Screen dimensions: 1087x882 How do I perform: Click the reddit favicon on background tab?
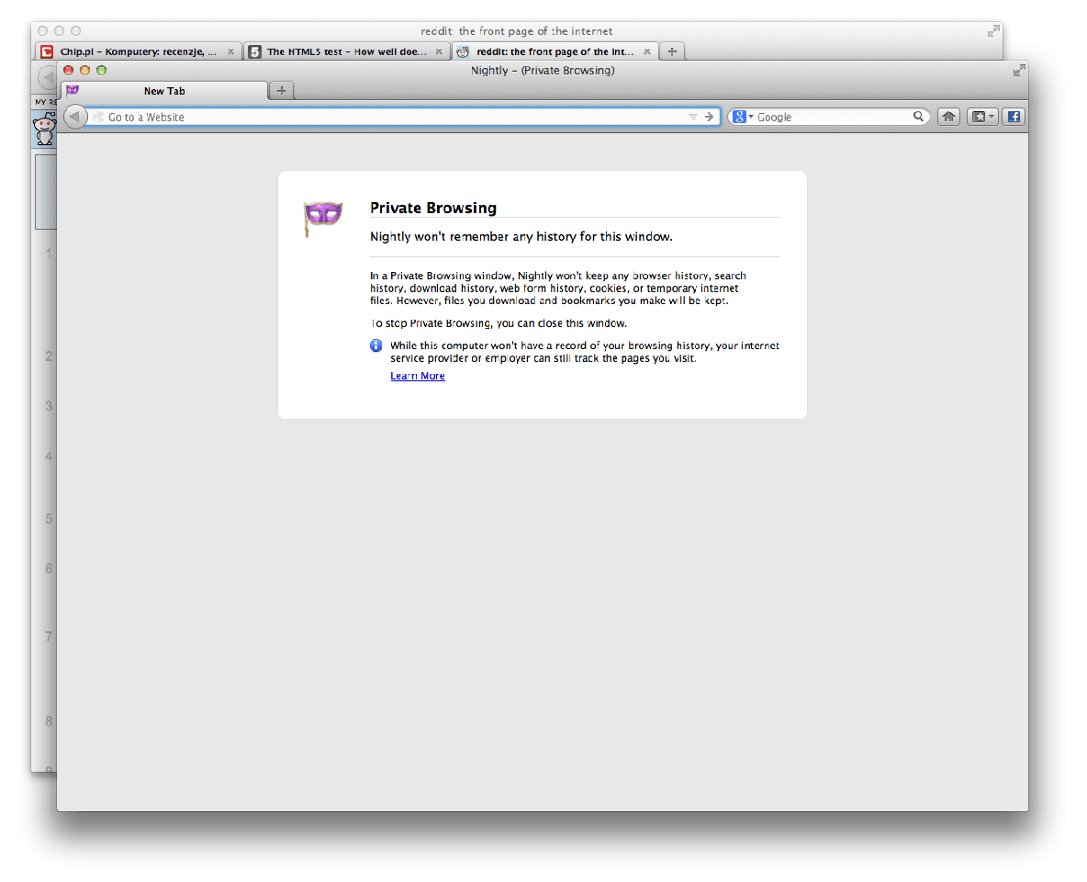[463, 51]
